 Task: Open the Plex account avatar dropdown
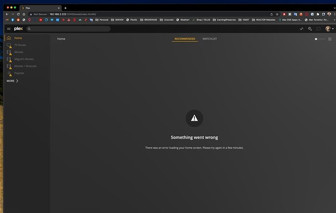329,29
